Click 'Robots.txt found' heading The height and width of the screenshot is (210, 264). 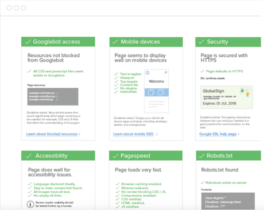point(220,170)
